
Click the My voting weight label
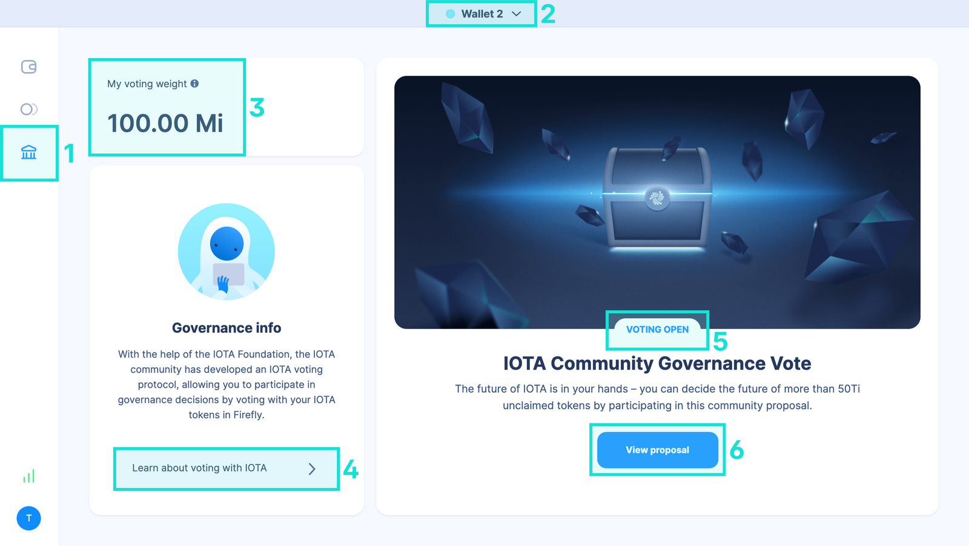tap(147, 84)
